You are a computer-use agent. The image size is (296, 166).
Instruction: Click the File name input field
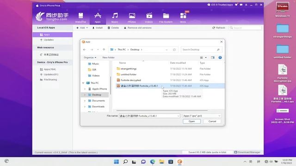click(x=149, y=116)
